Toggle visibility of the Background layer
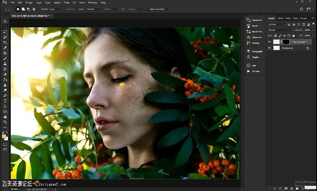Image resolution: width=317 pixels, height=191 pixels. [x=269, y=48]
